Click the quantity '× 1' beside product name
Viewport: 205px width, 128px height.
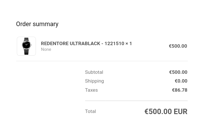click(129, 43)
